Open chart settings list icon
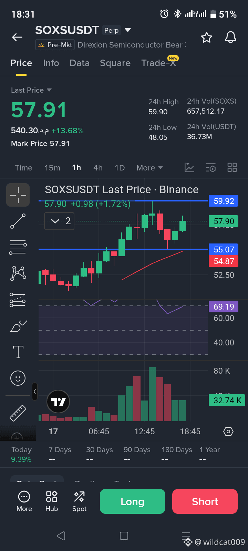The image size is (248, 551). pyautogui.click(x=211, y=168)
